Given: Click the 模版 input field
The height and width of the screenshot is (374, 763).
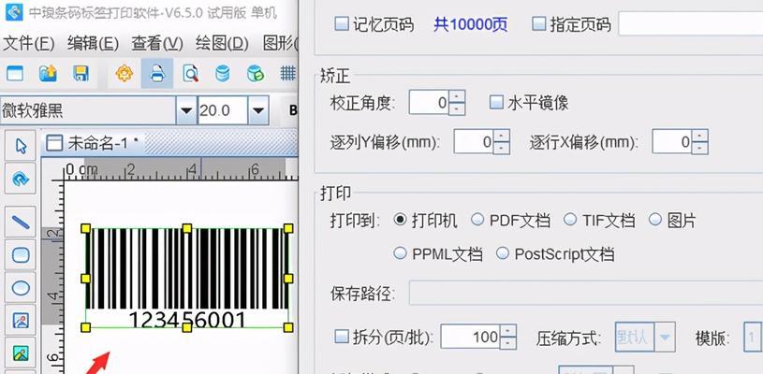Looking at the screenshot, I should coord(754,337).
